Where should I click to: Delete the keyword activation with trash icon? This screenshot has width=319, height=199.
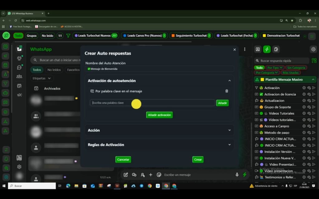[x=226, y=91]
